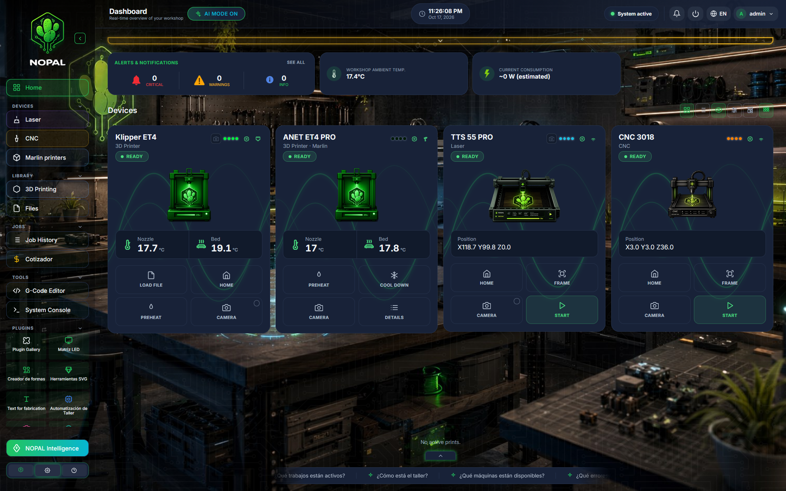Open Herramientas SVG plugin
Viewport: 786px width, 491px height.
pos(69,373)
